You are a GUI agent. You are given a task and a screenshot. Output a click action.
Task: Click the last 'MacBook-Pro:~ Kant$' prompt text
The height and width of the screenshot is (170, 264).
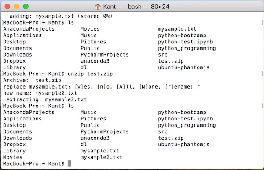[x=34, y=163]
